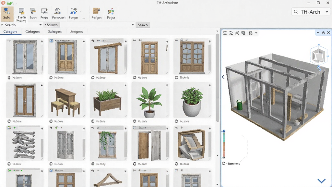Open the dropdown arrow of the left Search selector
Screen dimensions: 332x187
[x=41, y=25]
